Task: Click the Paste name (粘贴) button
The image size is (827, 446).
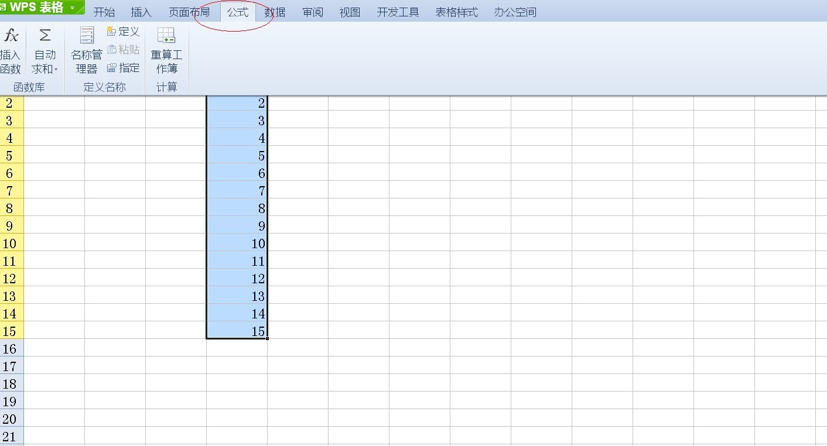Action: pyautogui.click(x=124, y=50)
